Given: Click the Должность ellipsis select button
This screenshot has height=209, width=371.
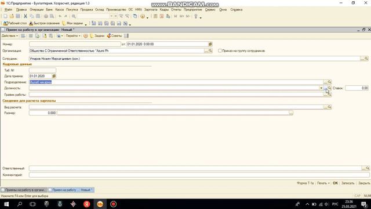Looking at the screenshot, I should [x=325, y=88].
